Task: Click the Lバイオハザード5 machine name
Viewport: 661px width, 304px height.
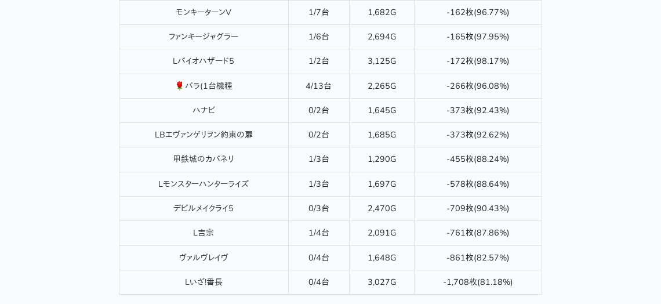Action: pos(204,61)
